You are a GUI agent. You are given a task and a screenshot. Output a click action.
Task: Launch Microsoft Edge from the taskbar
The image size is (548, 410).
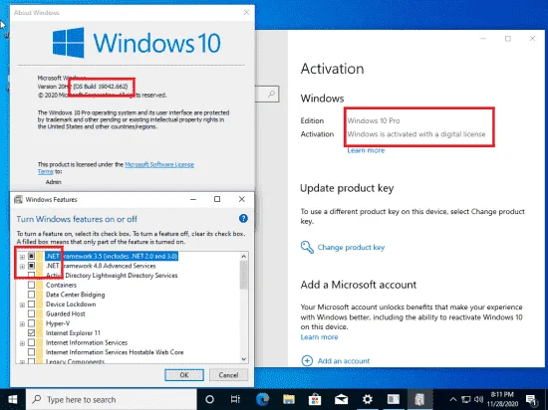[x=262, y=399]
